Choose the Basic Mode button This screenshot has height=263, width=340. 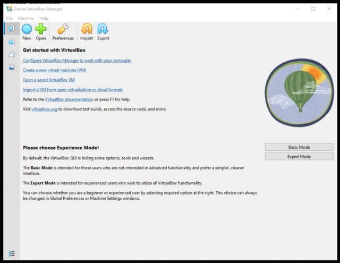299,147
